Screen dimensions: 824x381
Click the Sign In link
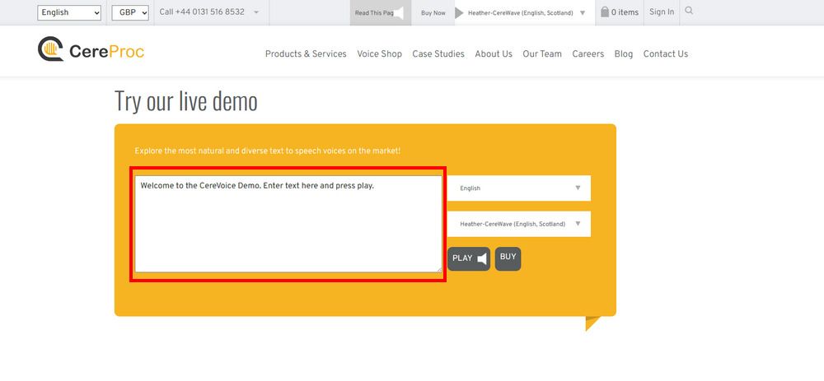(662, 12)
